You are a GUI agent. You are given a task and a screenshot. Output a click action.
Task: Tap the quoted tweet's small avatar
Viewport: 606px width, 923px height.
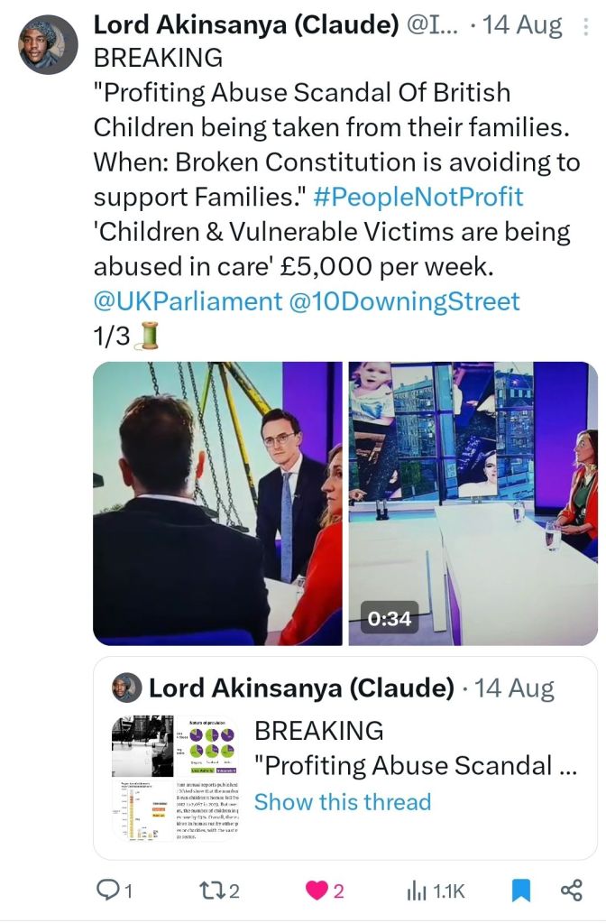[127, 688]
